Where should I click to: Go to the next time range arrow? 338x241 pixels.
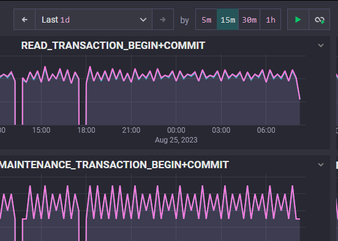pos(163,20)
